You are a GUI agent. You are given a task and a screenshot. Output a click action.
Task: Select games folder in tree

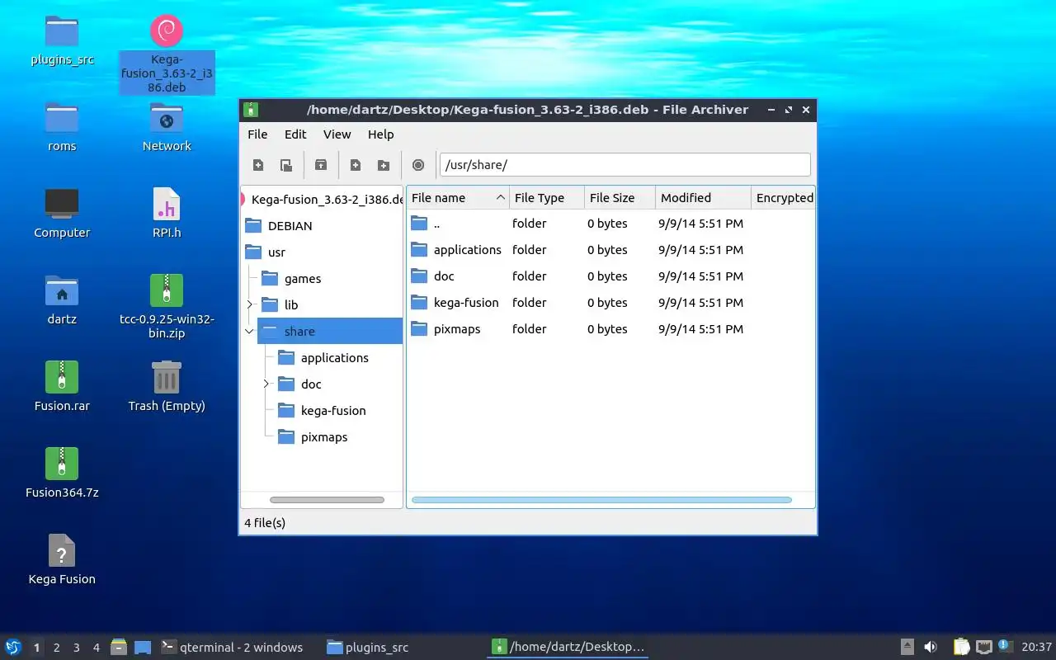click(x=292, y=279)
